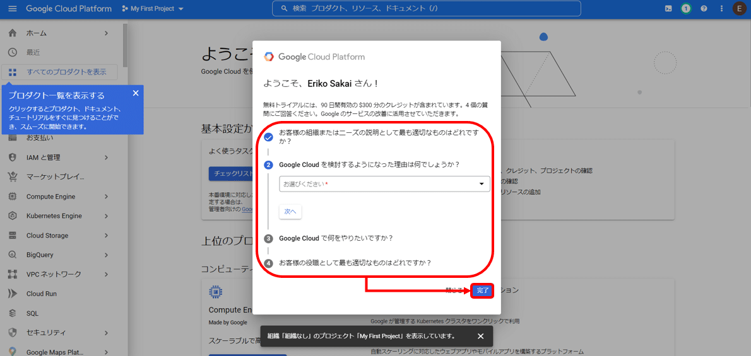Screen dimensions: 751x356
Task: Expand the IAM と管理 submenu chevron
Action: click(x=106, y=158)
